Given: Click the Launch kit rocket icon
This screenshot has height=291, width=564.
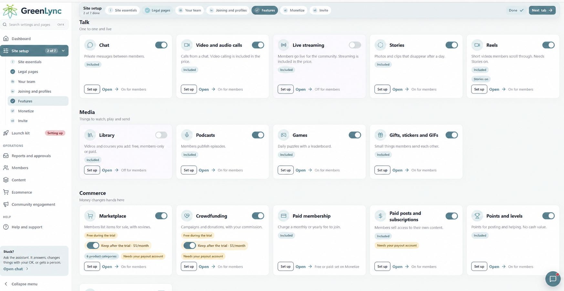Looking at the screenshot, I should [6, 133].
